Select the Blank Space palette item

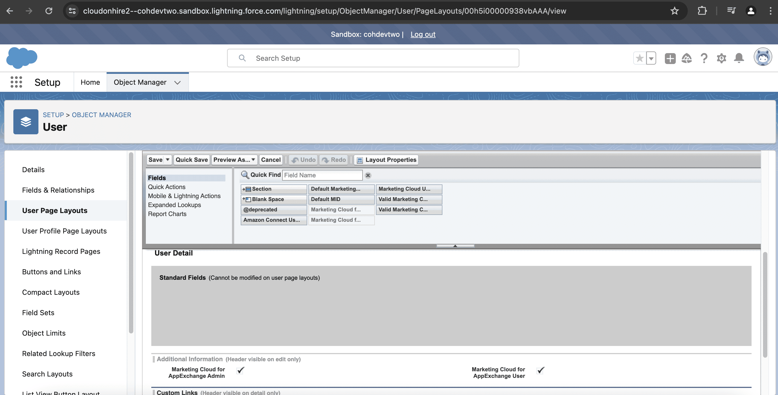[x=274, y=199]
